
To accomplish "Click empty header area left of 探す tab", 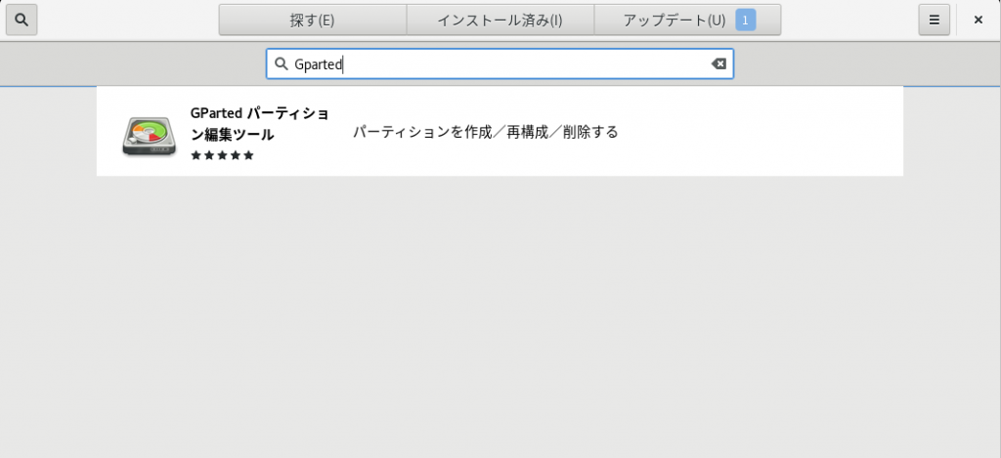I will pyautogui.click(x=127, y=20).
